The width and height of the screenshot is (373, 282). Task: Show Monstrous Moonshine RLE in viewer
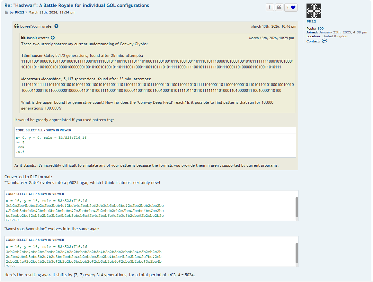click(51, 240)
